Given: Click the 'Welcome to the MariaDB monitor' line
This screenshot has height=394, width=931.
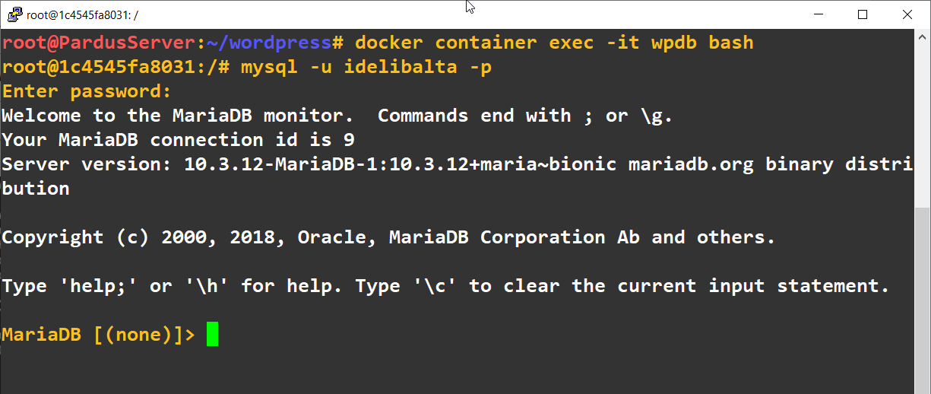Looking at the screenshot, I should [x=177, y=116].
